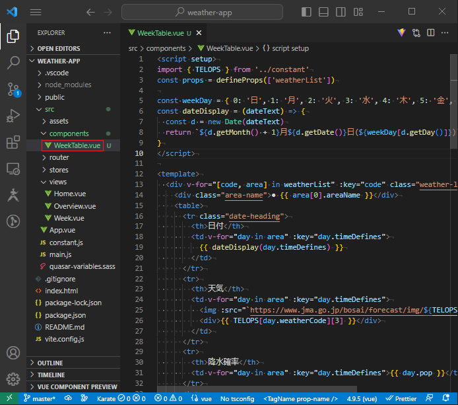Expand the router folder
This screenshot has width=458, height=405.
click(73, 157)
